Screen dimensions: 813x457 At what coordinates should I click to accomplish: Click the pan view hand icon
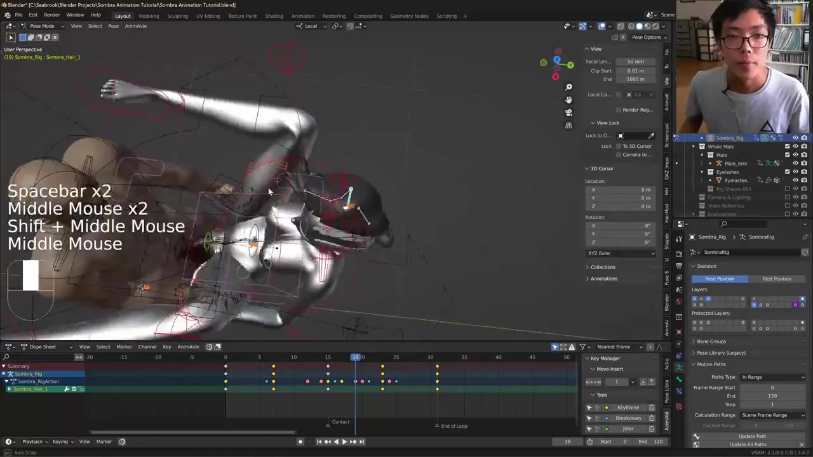(x=568, y=100)
